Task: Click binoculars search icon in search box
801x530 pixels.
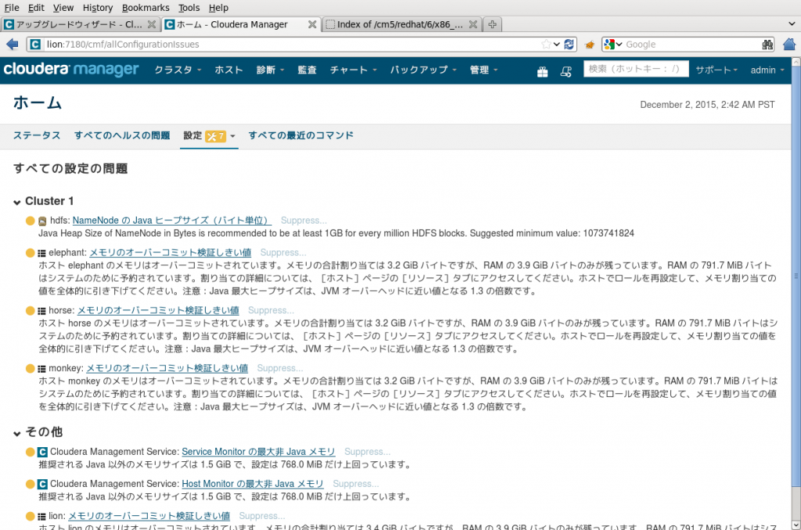Action: (767, 45)
